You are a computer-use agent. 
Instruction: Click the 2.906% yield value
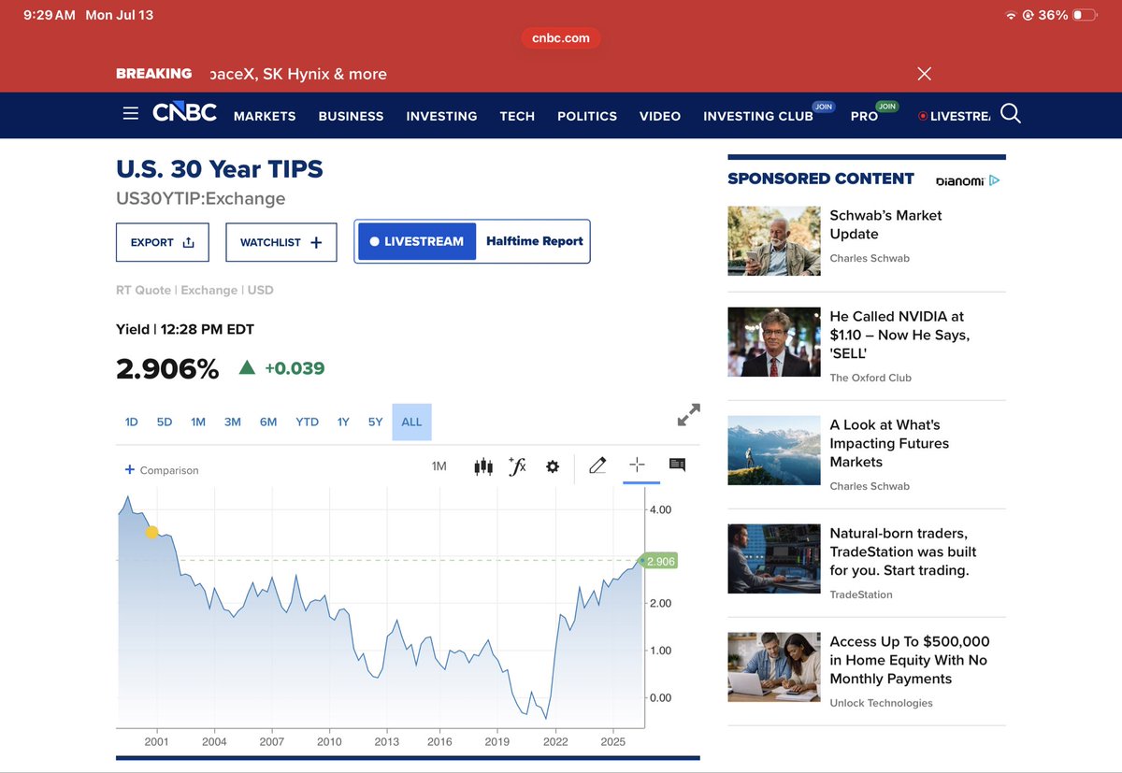(x=167, y=368)
